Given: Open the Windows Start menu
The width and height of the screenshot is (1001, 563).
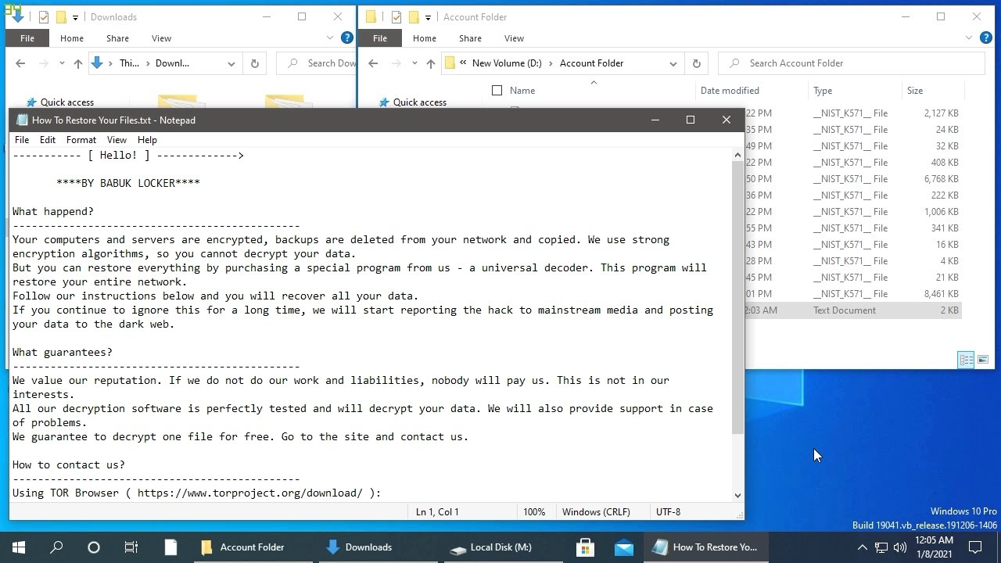Looking at the screenshot, I should (19, 547).
